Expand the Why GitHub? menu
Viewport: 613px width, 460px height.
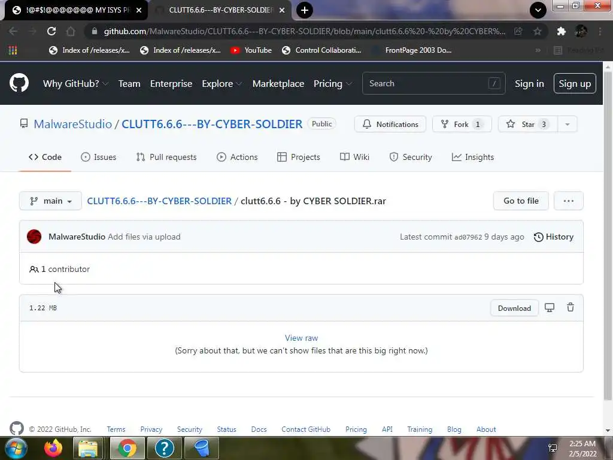point(75,84)
